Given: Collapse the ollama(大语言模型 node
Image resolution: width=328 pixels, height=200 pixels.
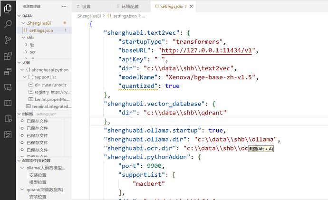Looking at the screenshot, I should pyautogui.click(x=22, y=168).
